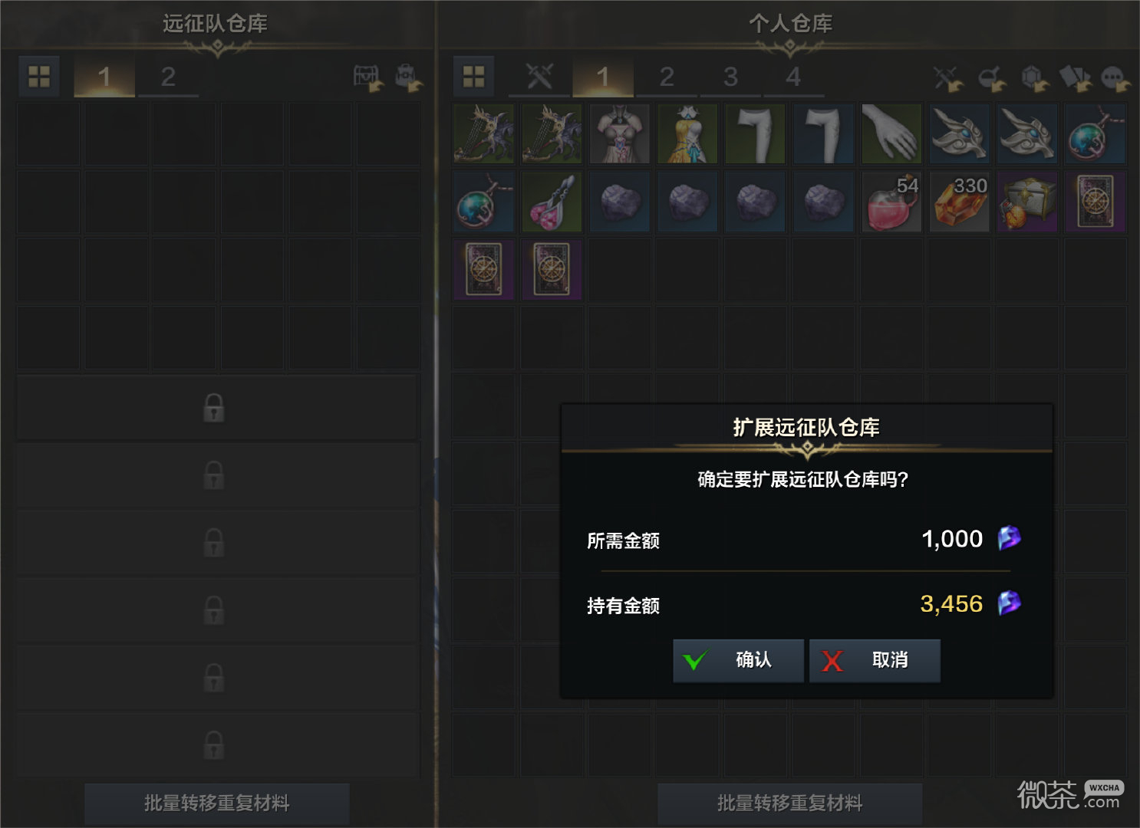Click expedition storage 批量转移重复材料 button
Screen dimensions: 1140x828
click(x=217, y=803)
